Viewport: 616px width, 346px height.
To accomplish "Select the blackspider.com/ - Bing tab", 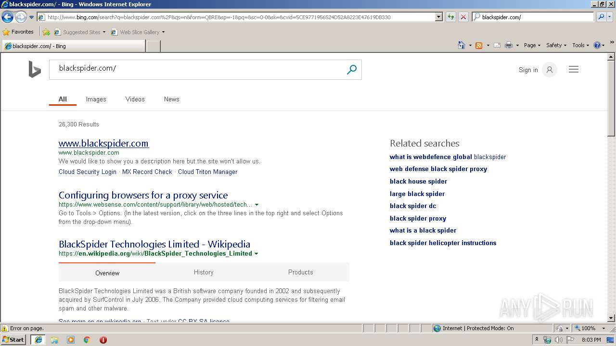I will 73,46.
